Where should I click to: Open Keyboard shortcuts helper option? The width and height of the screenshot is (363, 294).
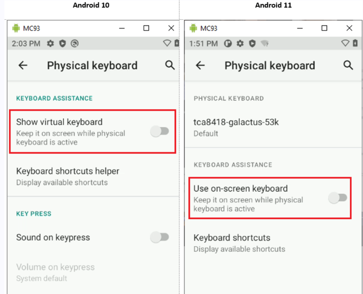pyautogui.click(x=68, y=176)
